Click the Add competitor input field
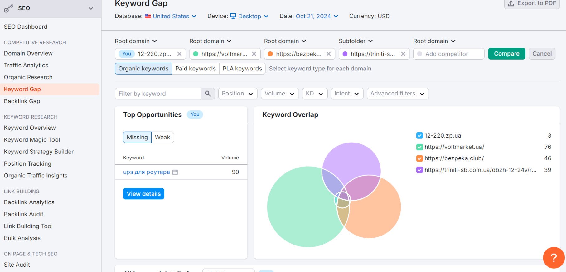Screen dimensions: 566x272 pyautogui.click(x=449, y=54)
